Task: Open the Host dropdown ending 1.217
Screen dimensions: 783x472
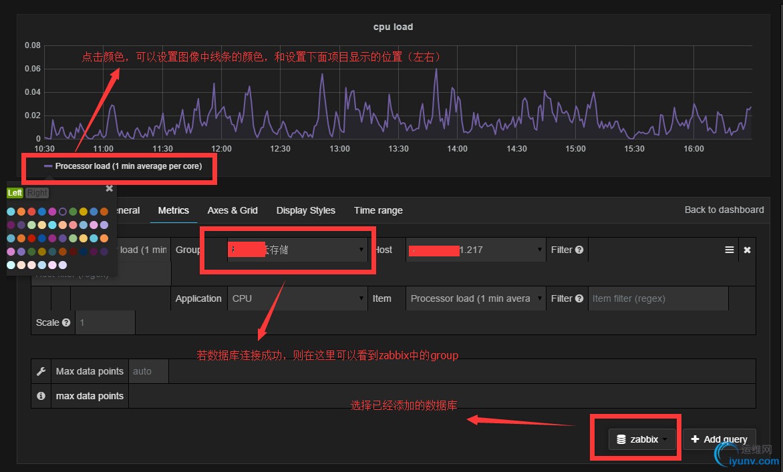Action: point(476,250)
